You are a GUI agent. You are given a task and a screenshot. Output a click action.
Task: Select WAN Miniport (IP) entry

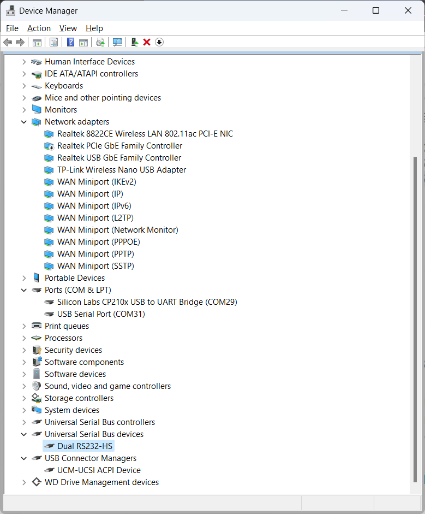coord(90,194)
